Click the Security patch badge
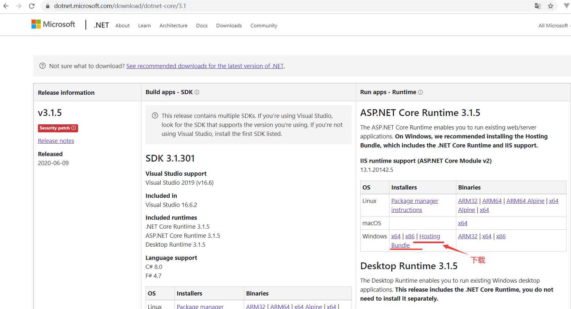This screenshot has height=309, width=571. coord(58,128)
